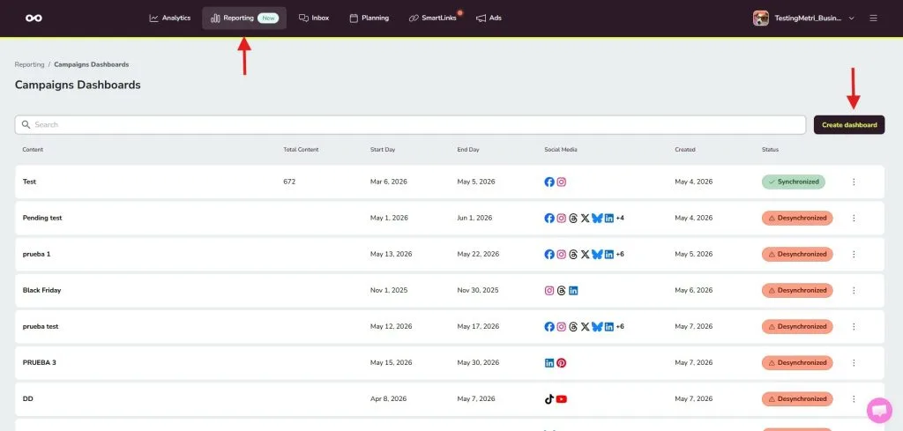Click the LinkedIn icon in PRUEBA 3 row
The height and width of the screenshot is (431, 903).
click(x=549, y=362)
